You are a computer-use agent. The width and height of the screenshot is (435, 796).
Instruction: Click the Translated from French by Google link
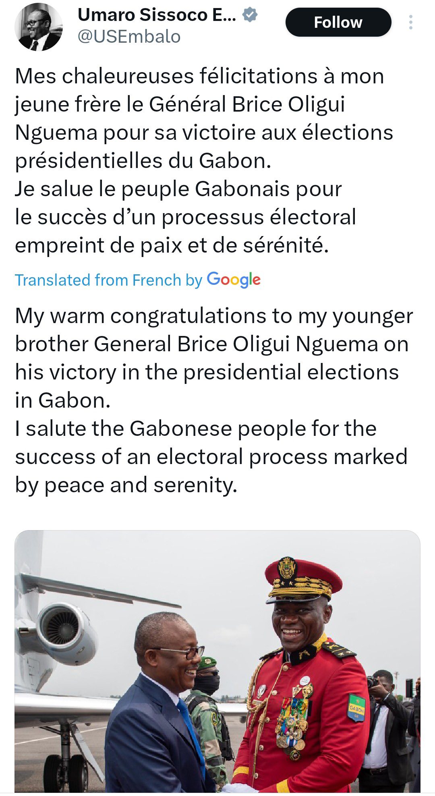click(137, 280)
